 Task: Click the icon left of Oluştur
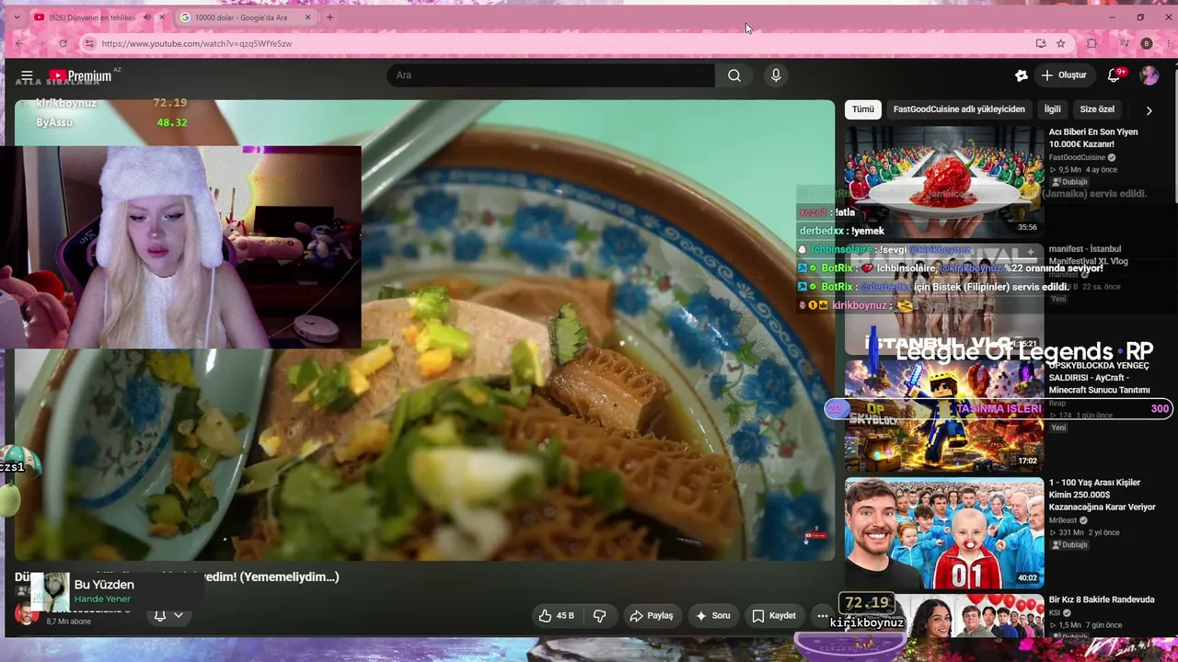click(x=1021, y=75)
